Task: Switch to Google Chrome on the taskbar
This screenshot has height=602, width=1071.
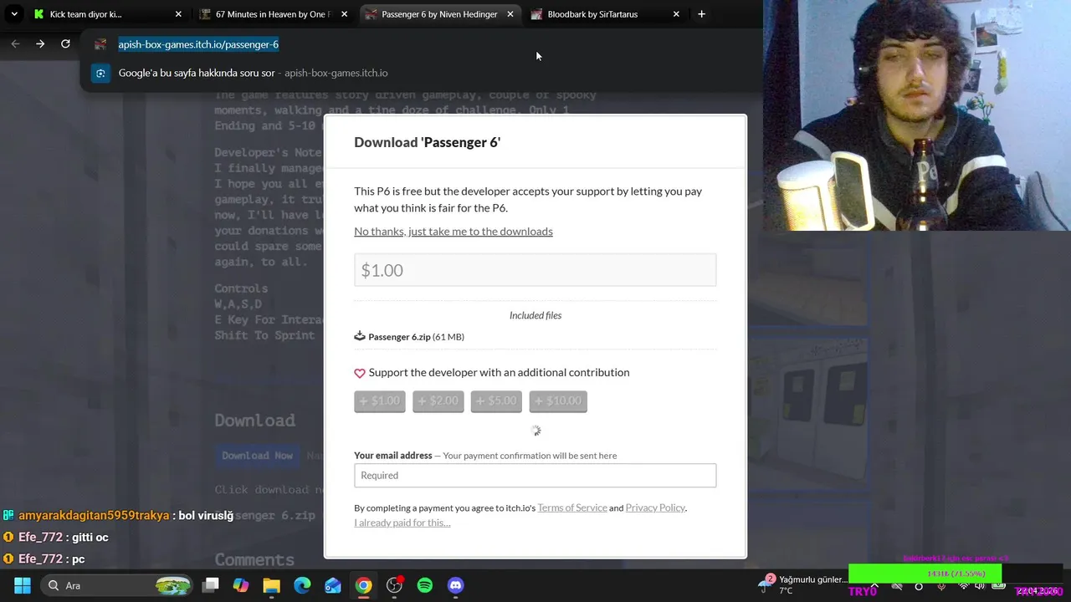Action: [x=363, y=585]
